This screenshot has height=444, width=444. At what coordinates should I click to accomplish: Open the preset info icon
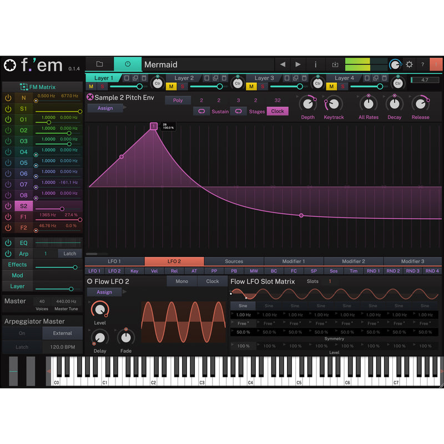click(315, 64)
